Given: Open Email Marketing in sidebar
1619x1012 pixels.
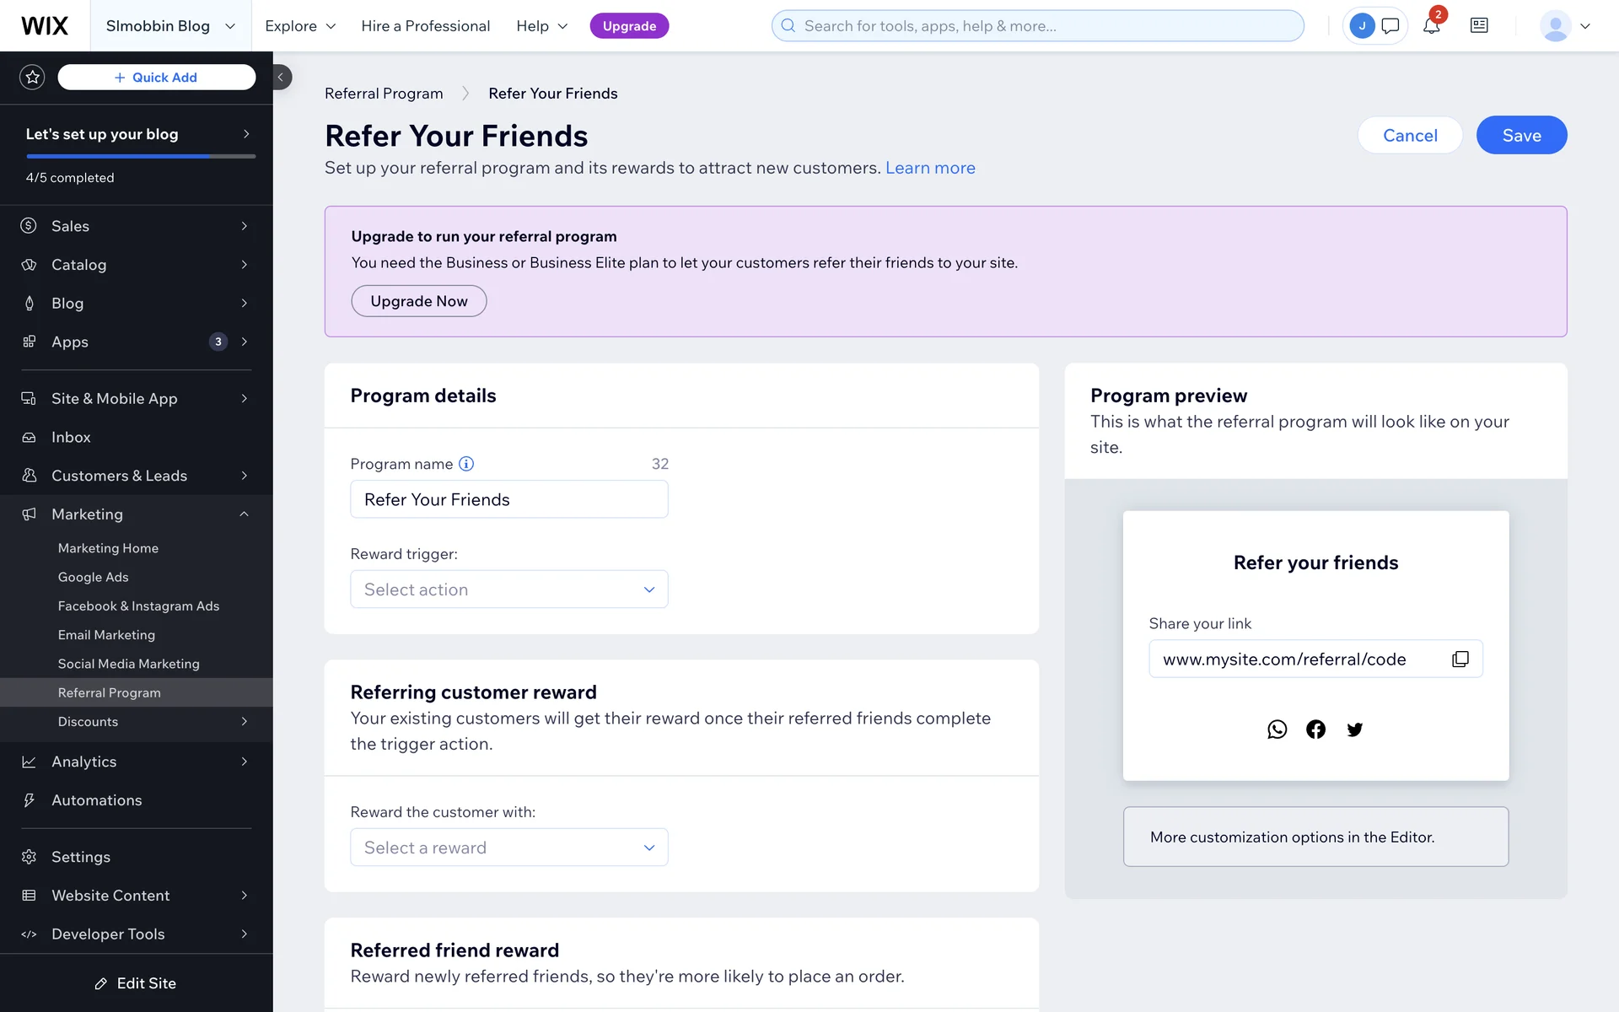Looking at the screenshot, I should [x=106, y=635].
